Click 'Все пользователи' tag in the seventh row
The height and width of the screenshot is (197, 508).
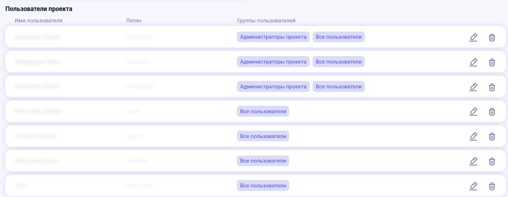tap(263, 186)
